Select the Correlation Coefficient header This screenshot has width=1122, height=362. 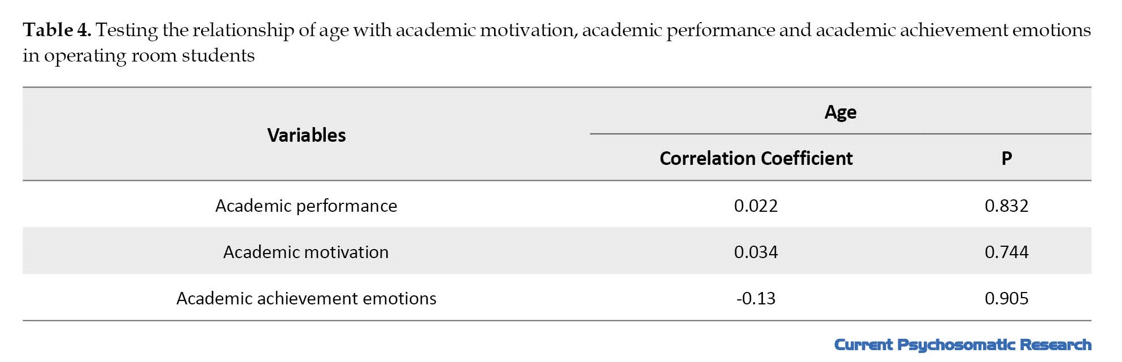(x=756, y=158)
